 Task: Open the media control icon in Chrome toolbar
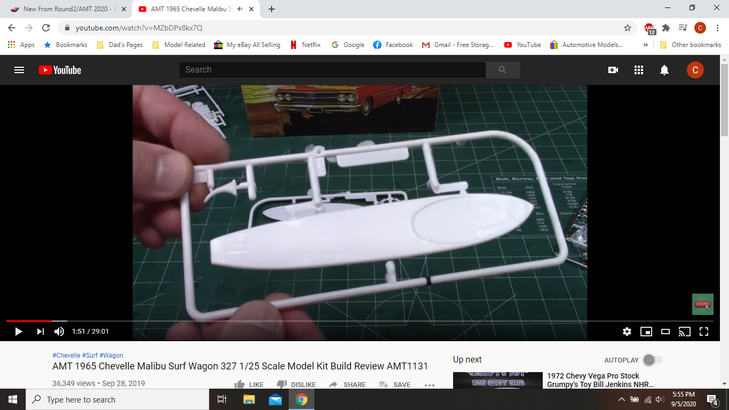point(683,28)
